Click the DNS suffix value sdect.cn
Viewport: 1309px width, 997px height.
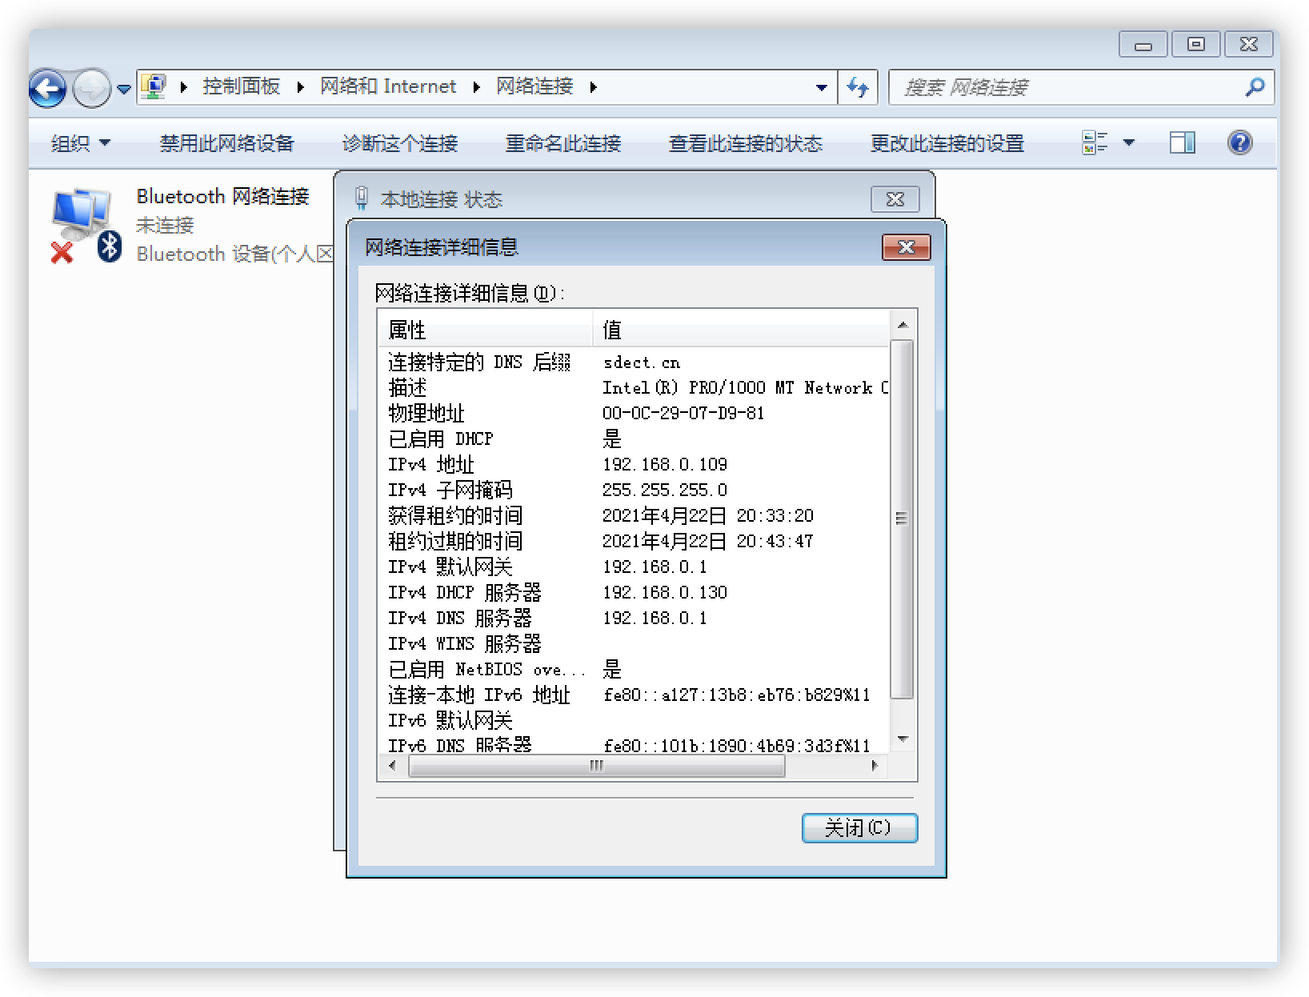point(642,362)
